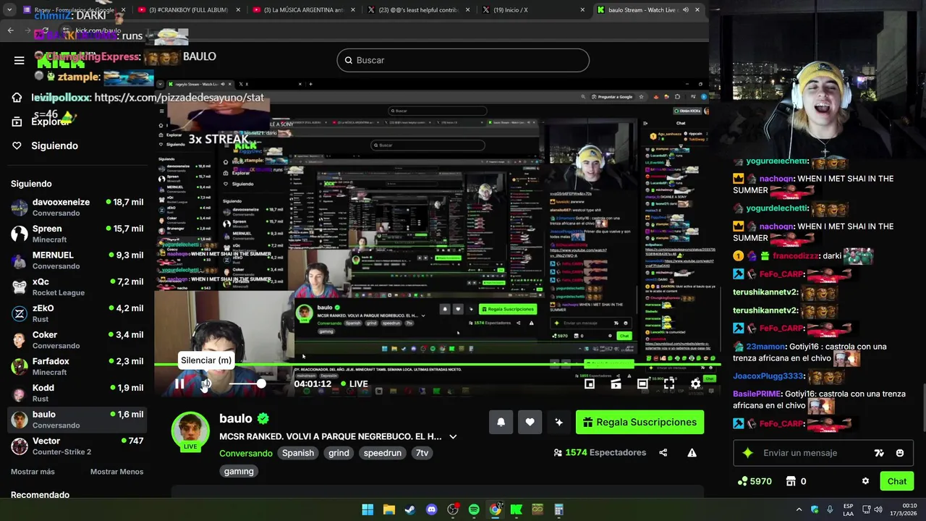Share the stream via share icon
Screen dimensions: 926x521
coord(663,453)
